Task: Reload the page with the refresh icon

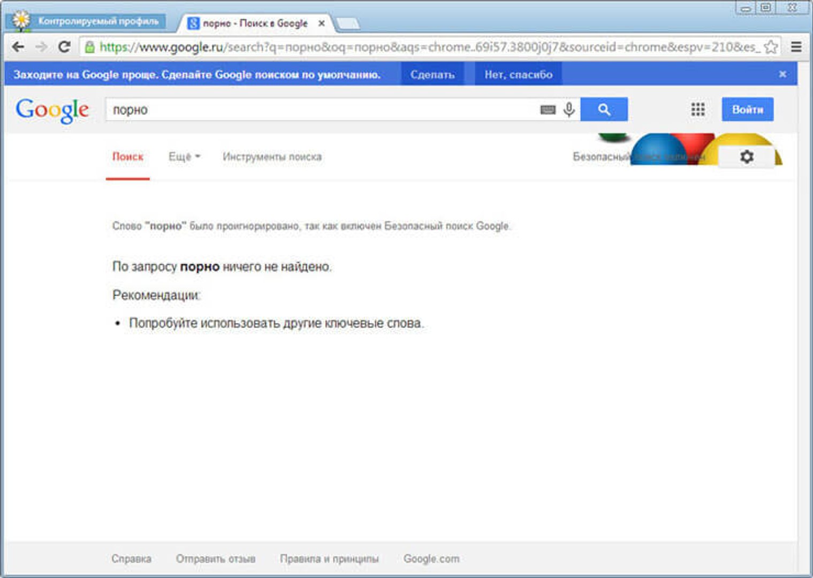Action: [64, 47]
